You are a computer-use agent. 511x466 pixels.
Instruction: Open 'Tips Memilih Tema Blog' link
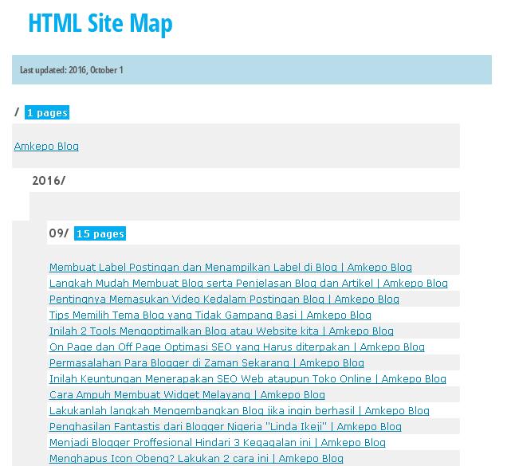(210, 315)
